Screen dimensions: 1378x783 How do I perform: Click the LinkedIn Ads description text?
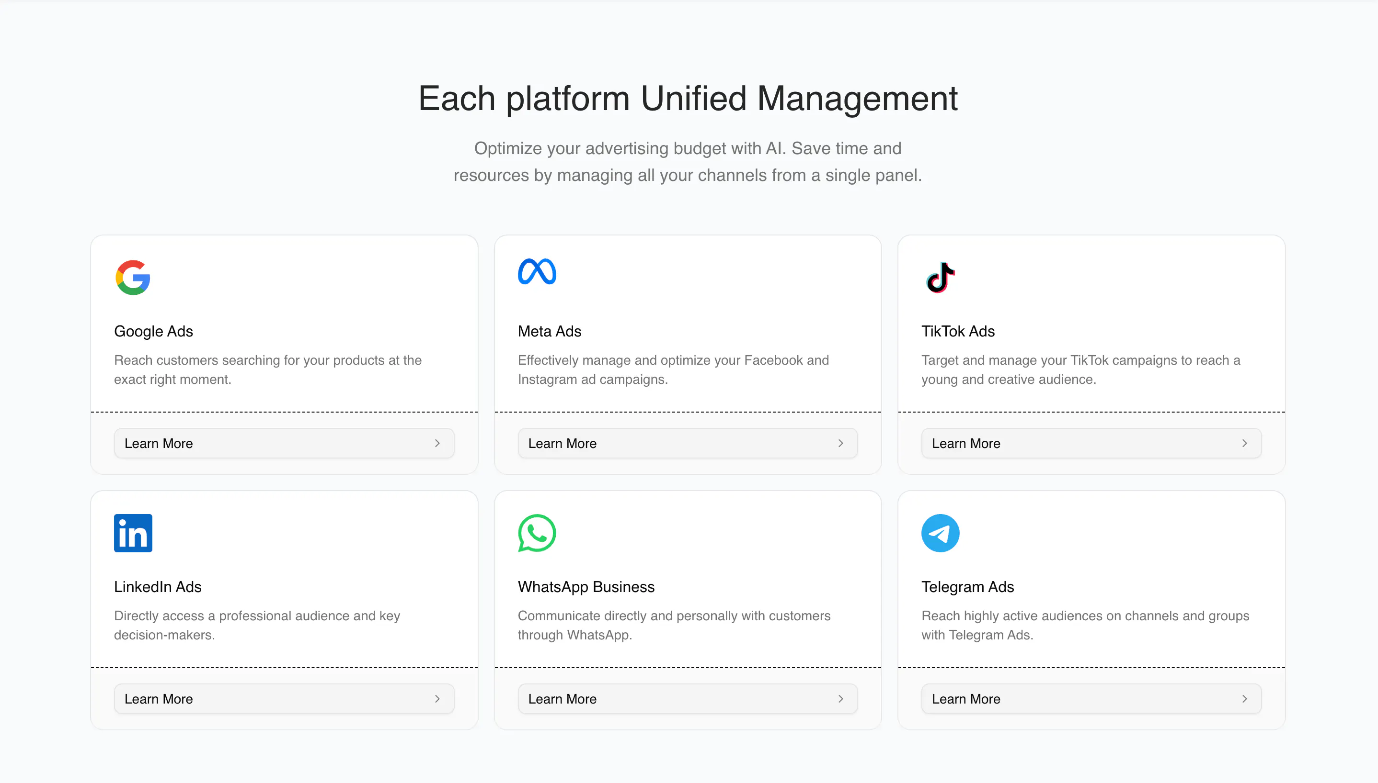coord(257,625)
